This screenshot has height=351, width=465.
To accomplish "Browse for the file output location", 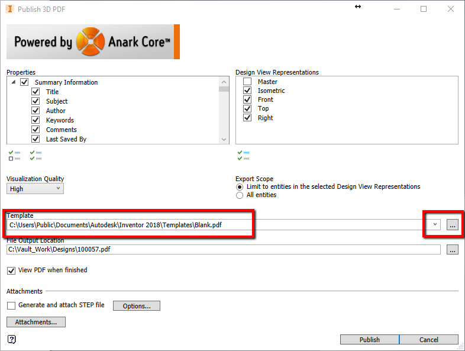I will pos(453,250).
